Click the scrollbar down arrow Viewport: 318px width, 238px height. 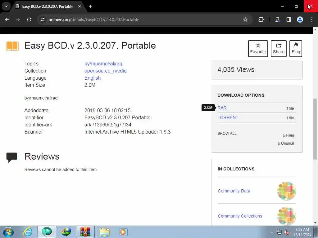coord(315,223)
